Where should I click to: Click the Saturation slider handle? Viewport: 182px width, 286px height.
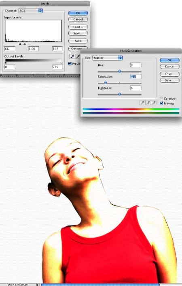106,82
